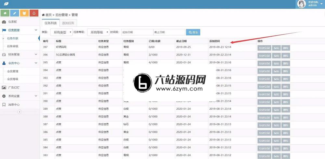
Task: Open 仪表板 dashboard from sidebar
Action: [x=12, y=22]
